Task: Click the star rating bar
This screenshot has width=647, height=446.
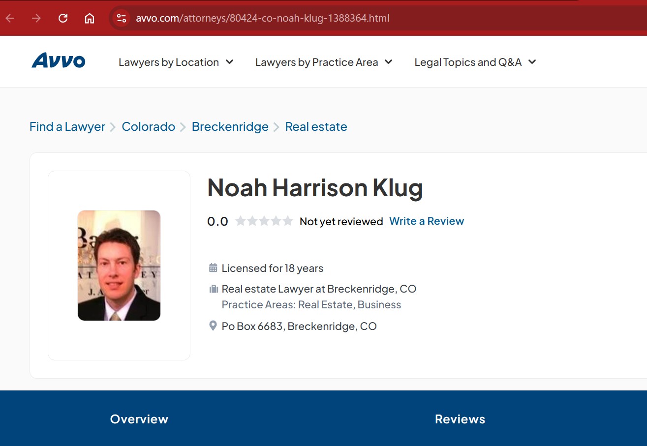Action: [x=264, y=221]
